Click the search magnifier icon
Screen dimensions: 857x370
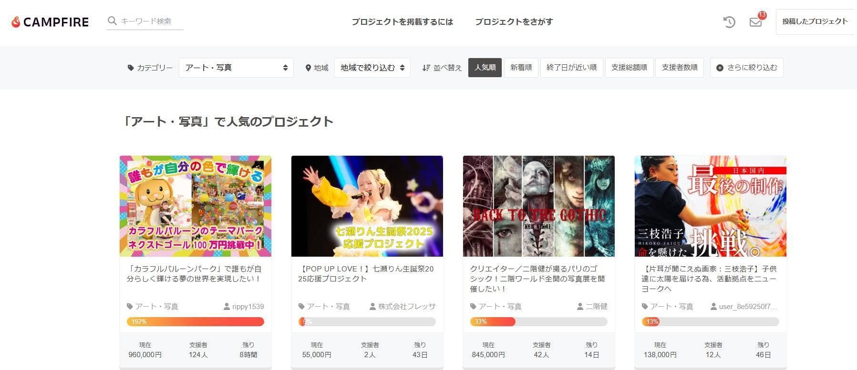(x=113, y=21)
